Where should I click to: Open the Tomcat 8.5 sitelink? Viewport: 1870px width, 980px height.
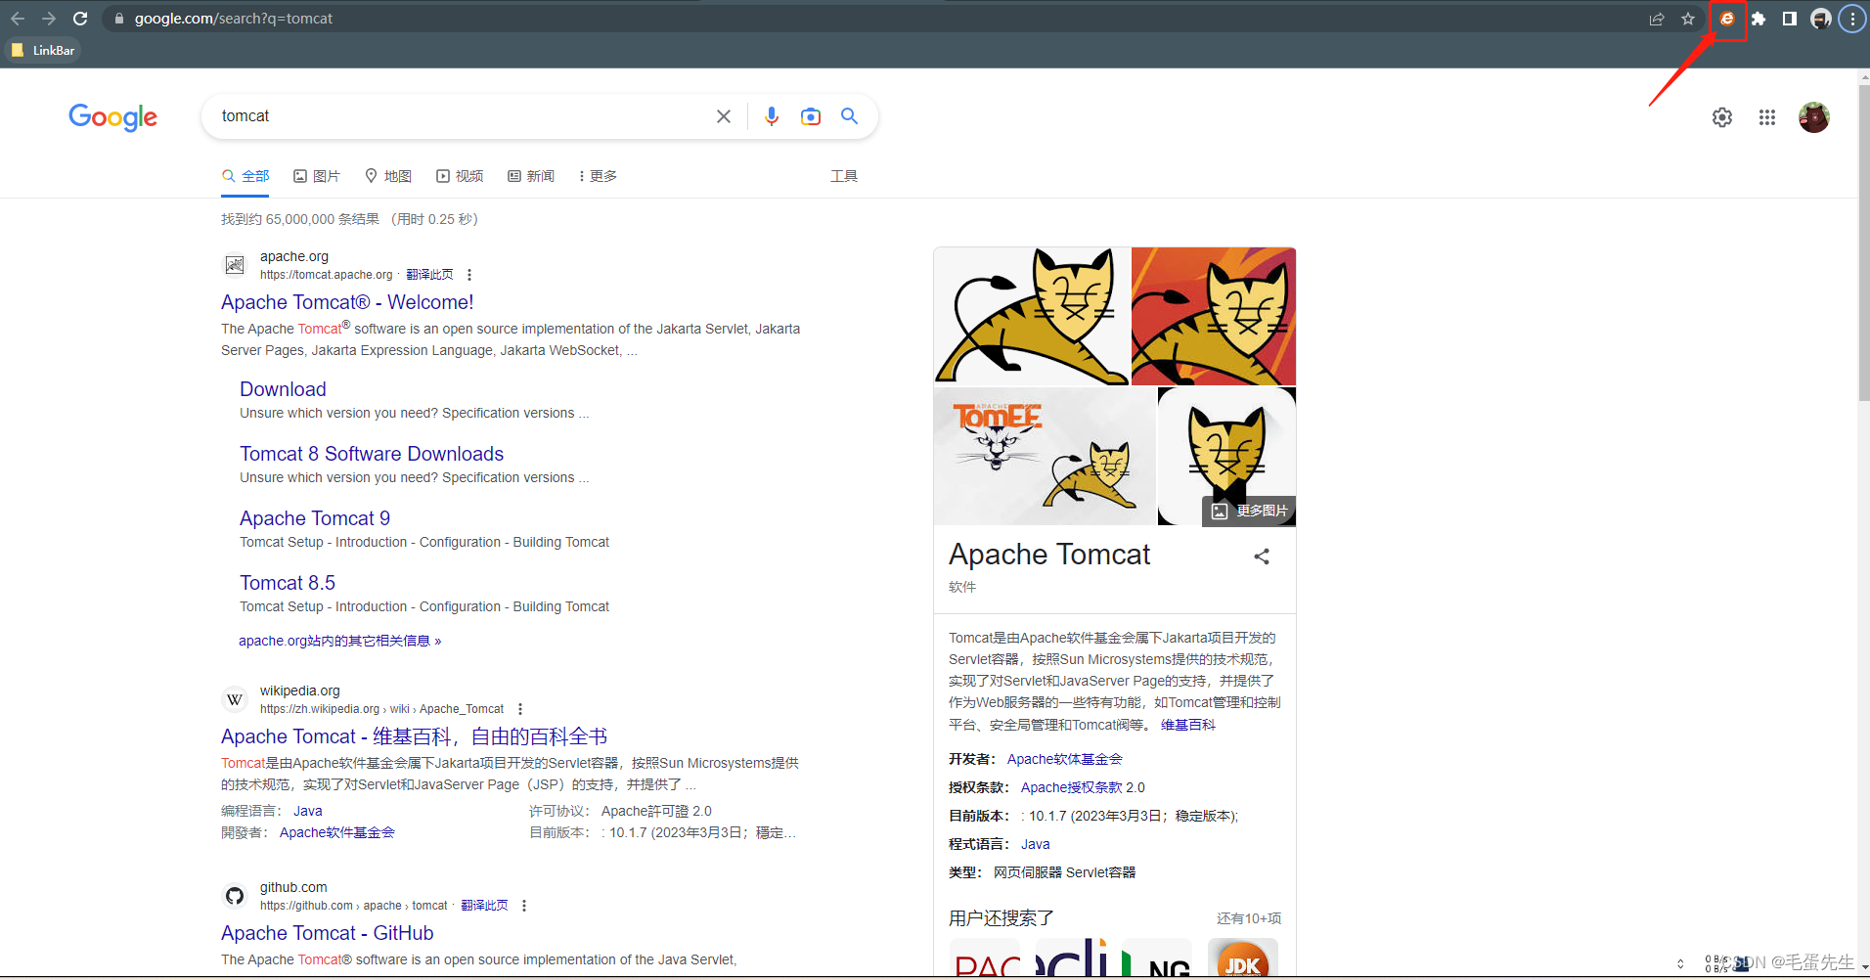(288, 583)
